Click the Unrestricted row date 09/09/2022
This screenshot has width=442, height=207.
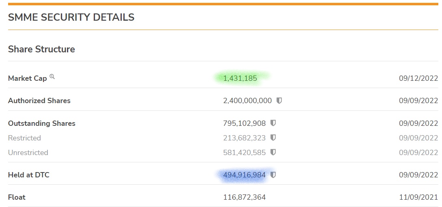click(418, 153)
